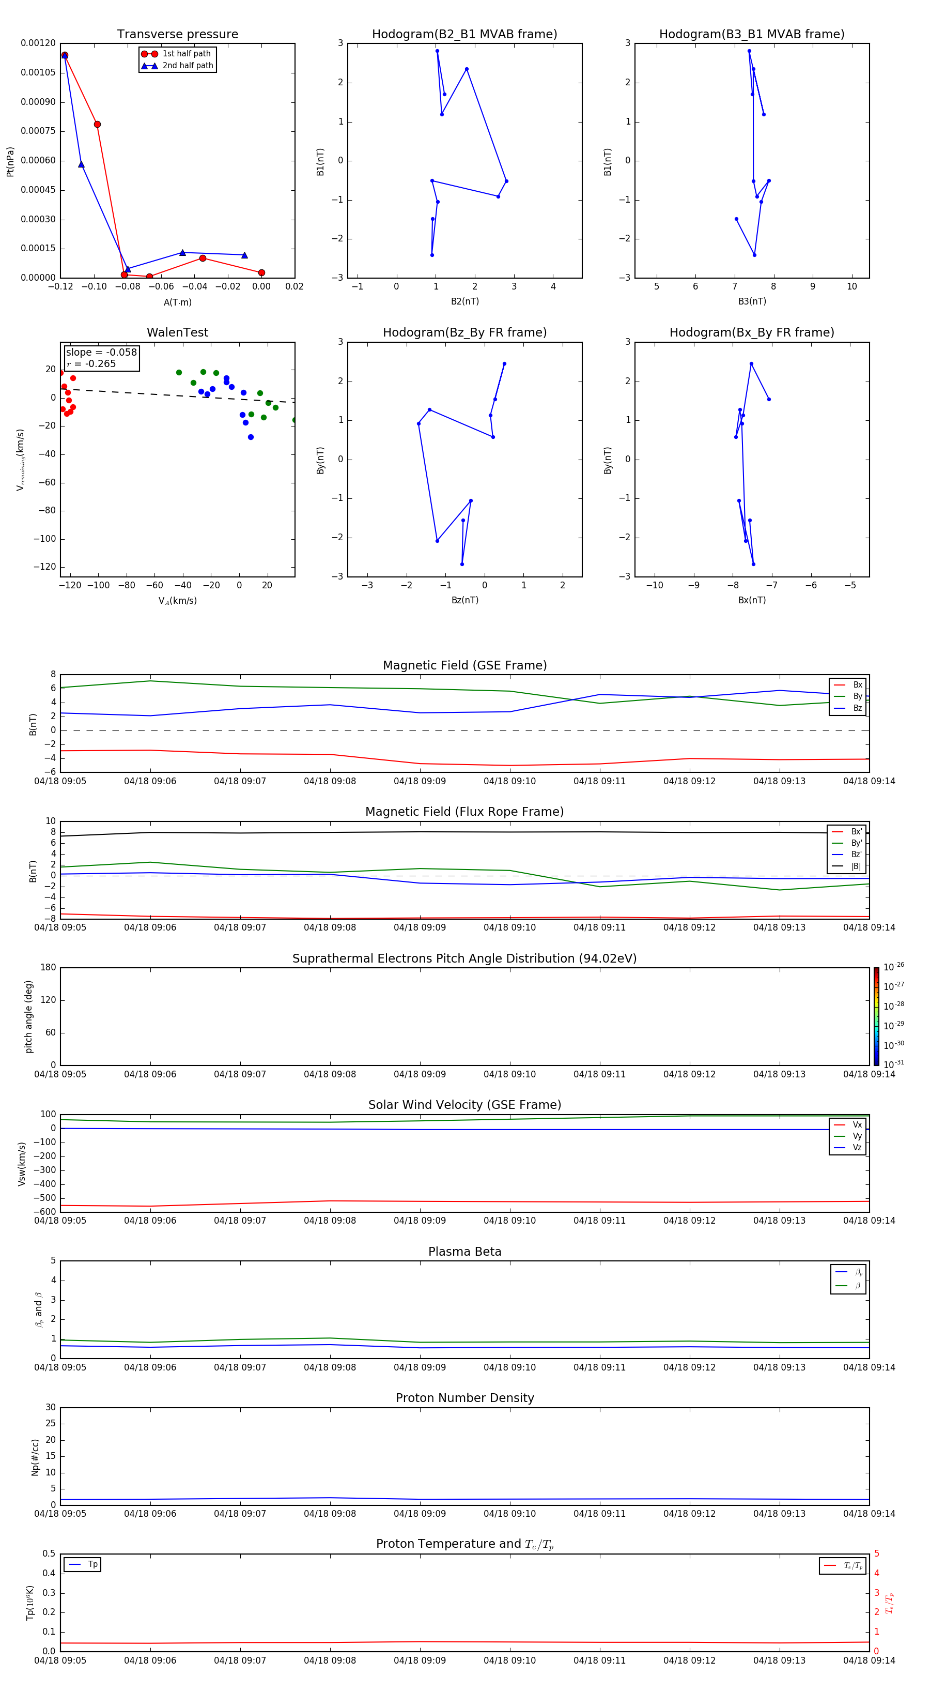Image resolution: width=930 pixels, height=1706 pixels.
Task: Click 'A(T·m)' x-axis label
Action: [177, 302]
